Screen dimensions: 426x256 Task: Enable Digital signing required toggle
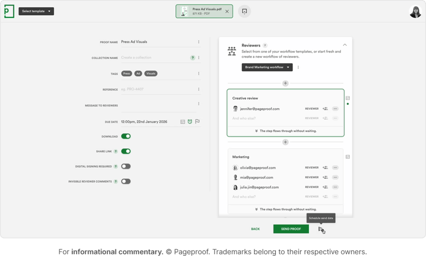(126, 166)
